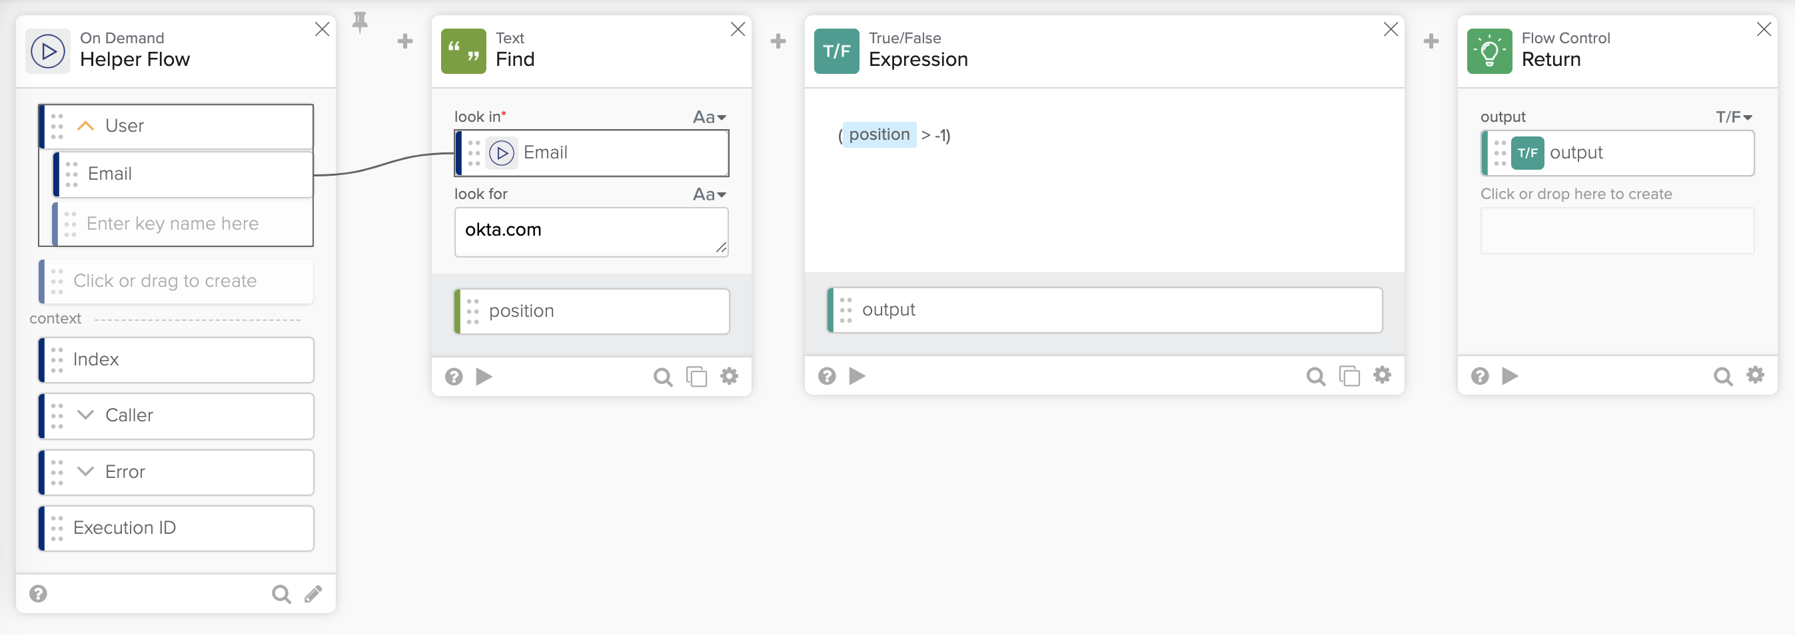This screenshot has height=635, width=1795.
Task: Click the Enter key name here field
Action: pos(183,224)
